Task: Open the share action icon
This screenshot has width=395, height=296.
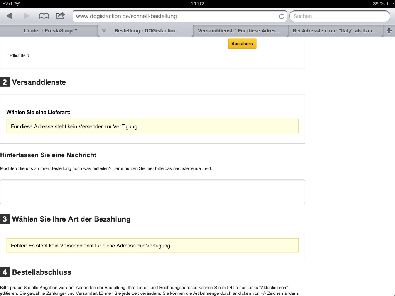Action: [61, 16]
